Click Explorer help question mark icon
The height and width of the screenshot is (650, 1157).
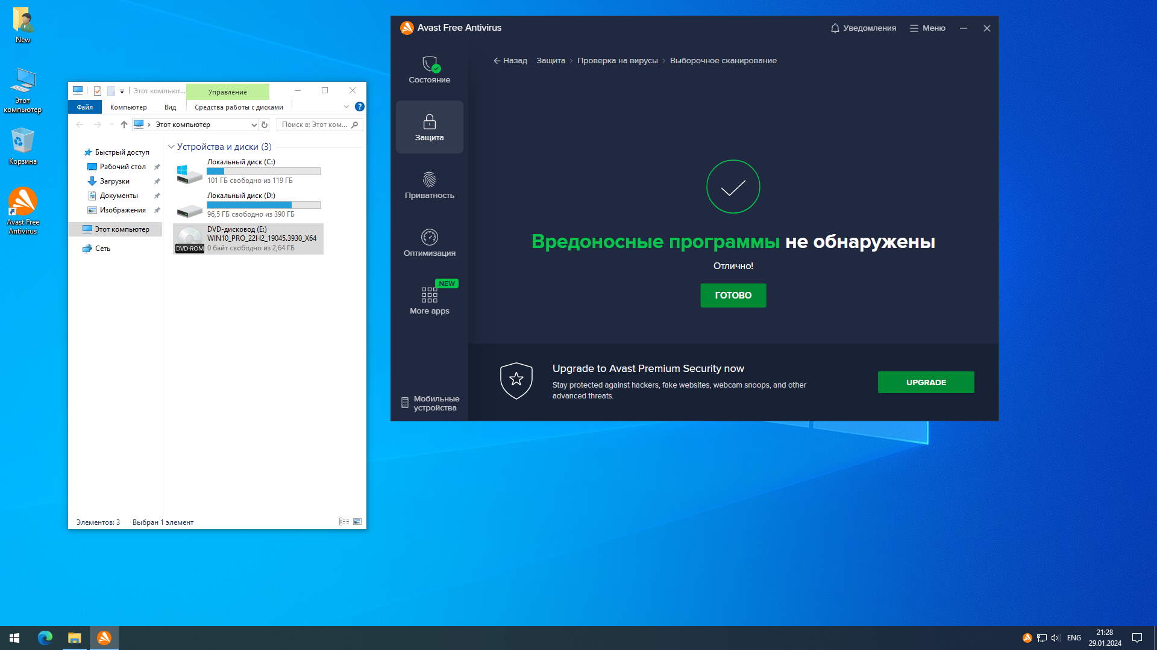360,107
